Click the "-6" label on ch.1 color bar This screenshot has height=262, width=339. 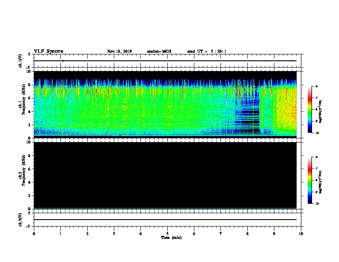(x=316, y=86)
